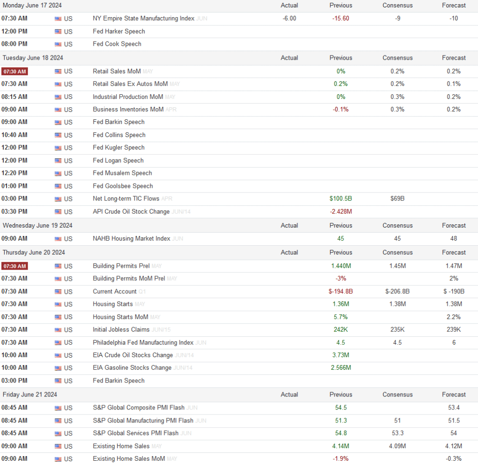Open Net Long-term TIC Flows indicator
This screenshot has width=478, height=464.
(x=126, y=199)
